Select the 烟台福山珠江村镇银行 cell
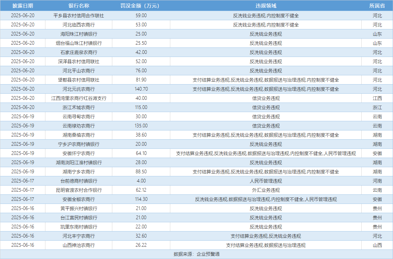 pyautogui.click(x=79, y=43)
